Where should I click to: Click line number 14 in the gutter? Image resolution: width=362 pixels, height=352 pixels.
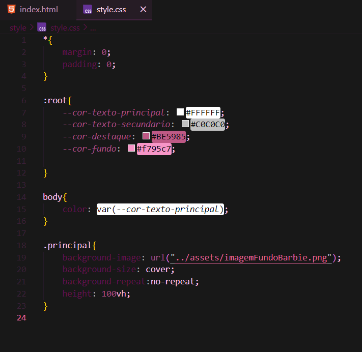click(21, 197)
